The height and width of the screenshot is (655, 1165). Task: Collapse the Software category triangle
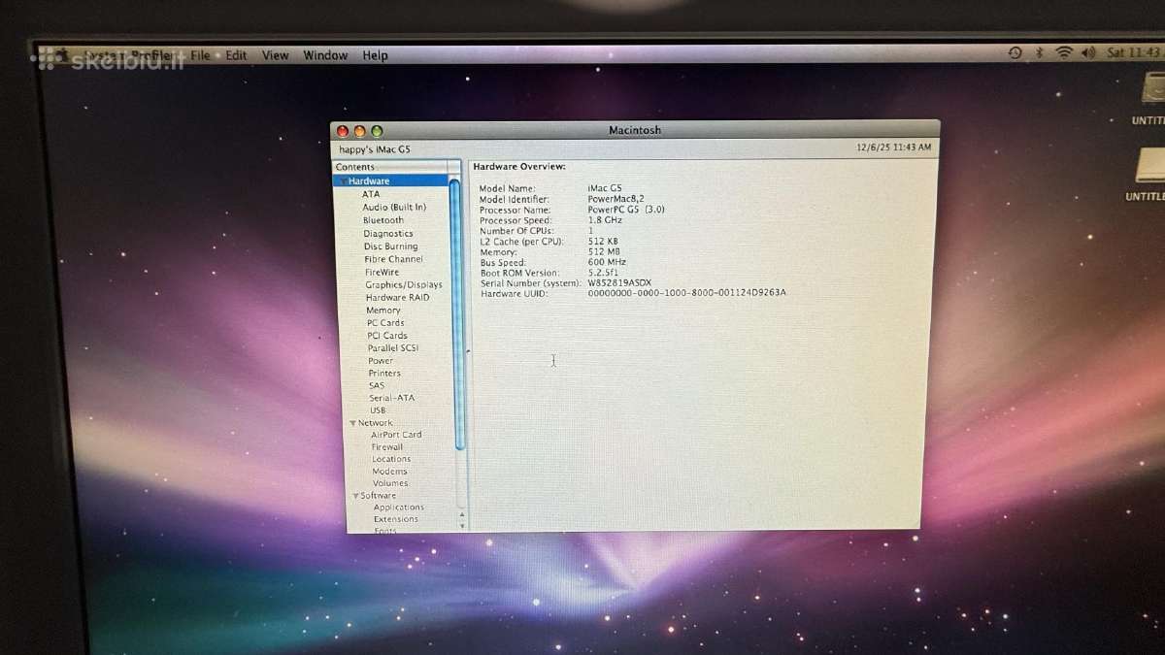pos(356,496)
